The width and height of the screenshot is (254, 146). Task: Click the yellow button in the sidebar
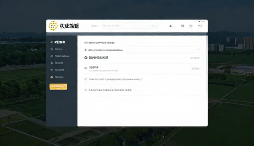click(58, 86)
